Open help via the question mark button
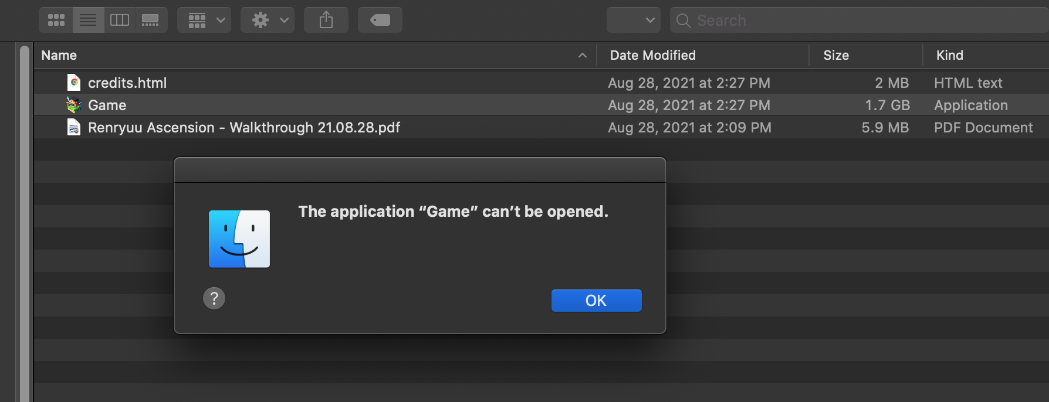The height and width of the screenshot is (402, 1049). tap(214, 298)
